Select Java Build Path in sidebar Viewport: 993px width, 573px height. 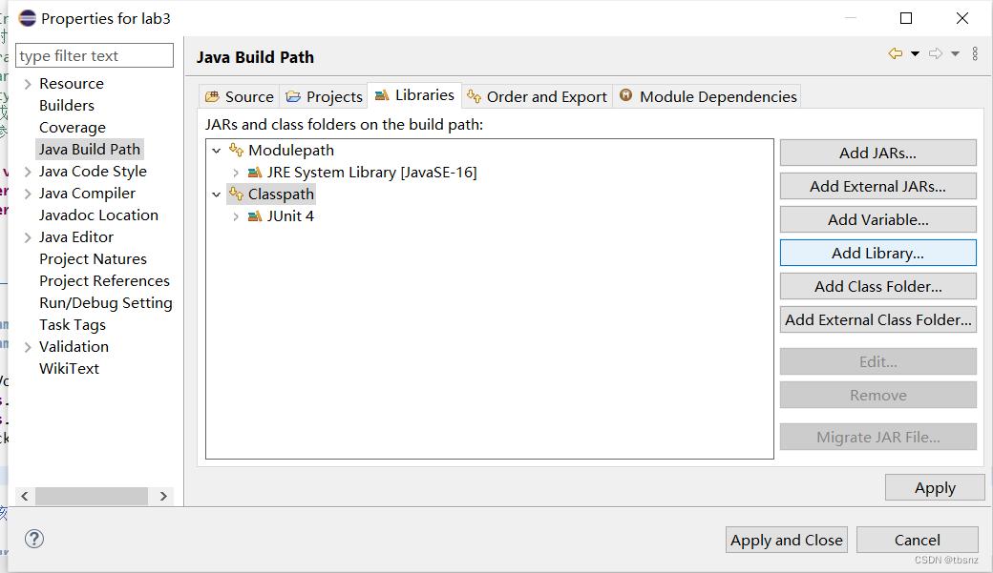click(90, 150)
